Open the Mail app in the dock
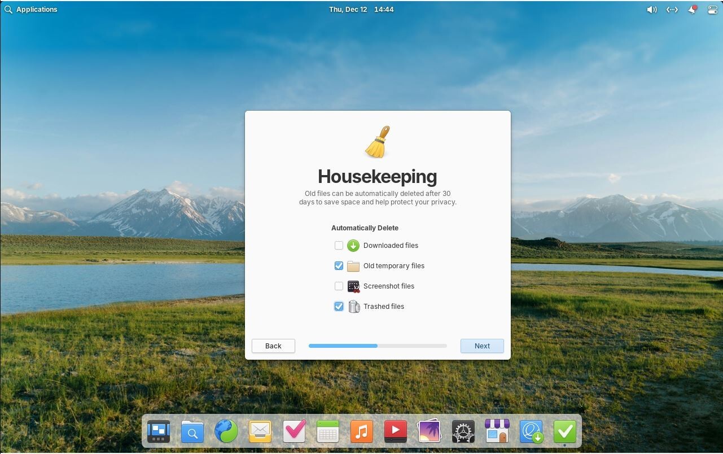The image size is (723, 454). [x=260, y=432]
